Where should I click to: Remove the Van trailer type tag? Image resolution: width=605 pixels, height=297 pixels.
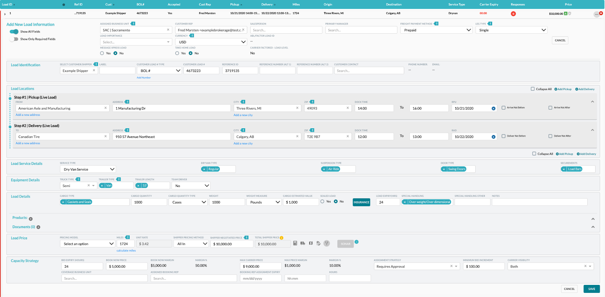(102, 185)
